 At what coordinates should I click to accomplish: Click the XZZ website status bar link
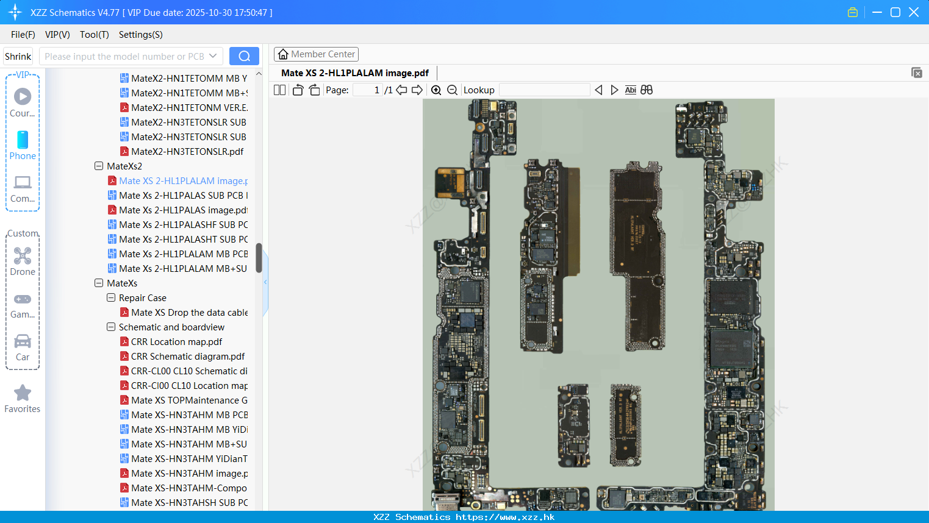[x=464, y=517]
